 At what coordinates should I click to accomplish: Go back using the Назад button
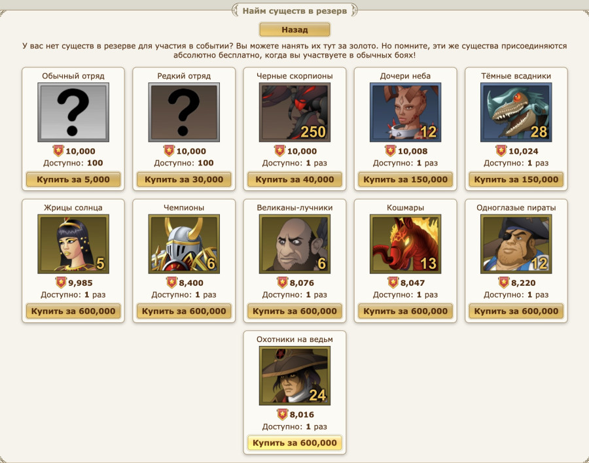click(294, 29)
